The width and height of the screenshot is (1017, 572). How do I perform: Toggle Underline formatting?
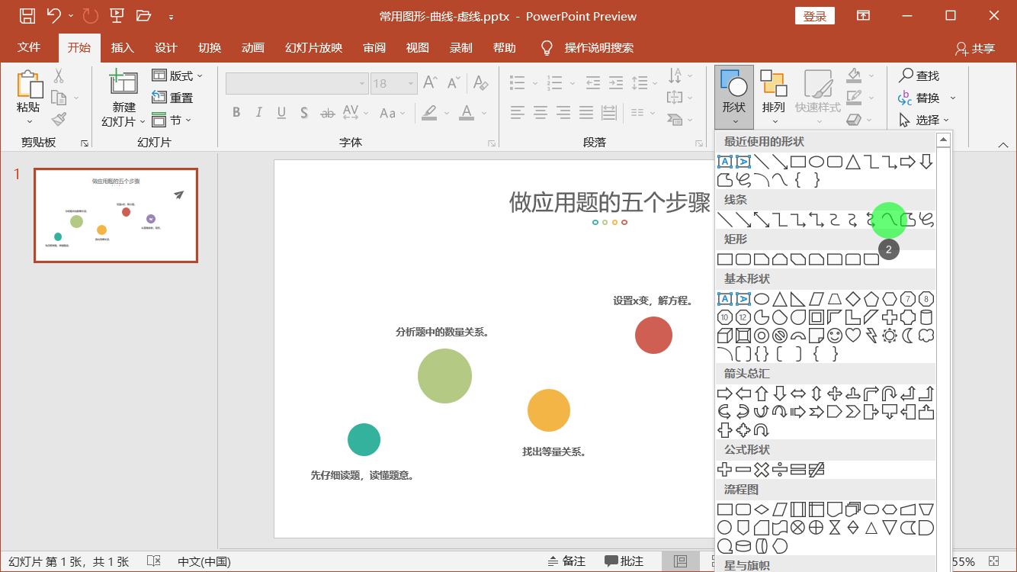coord(281,113)
